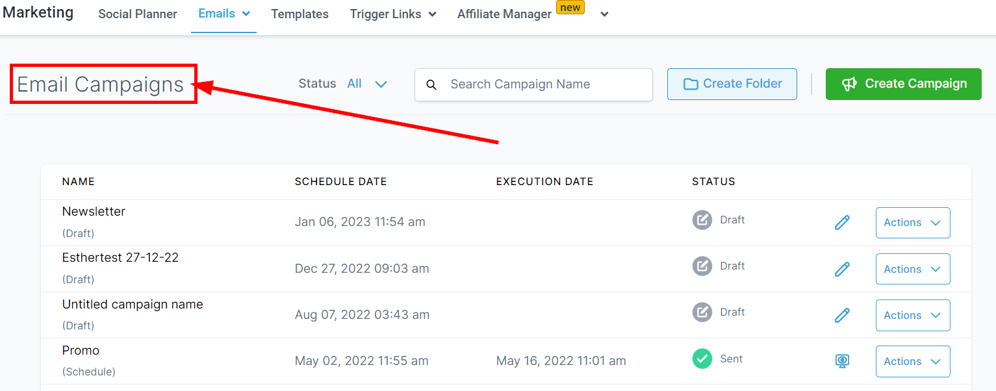Click the Draft status icon for Newsletter

702,220
